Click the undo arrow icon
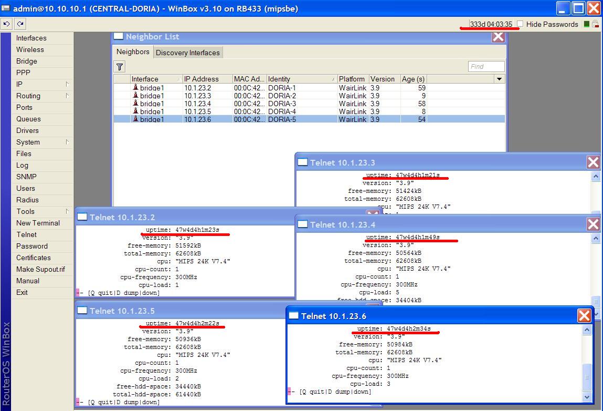The width and height of the screenshot is (603, 411). pyautogui.click(x=7, y=24)
